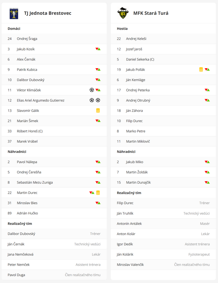Click the TJ Jednota Brestovec club crest
Screen dimensions: 218x283
point(13,13)
